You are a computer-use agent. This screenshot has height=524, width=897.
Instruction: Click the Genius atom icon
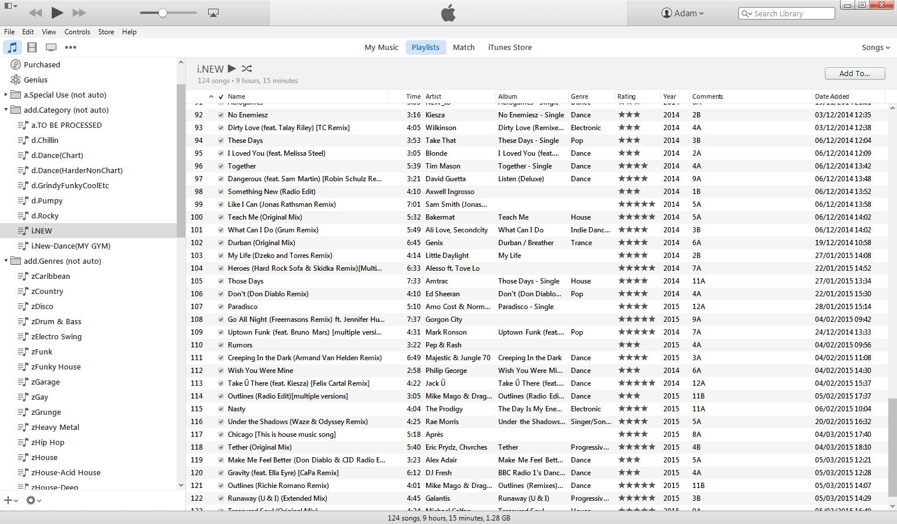(x=16, y=80)
